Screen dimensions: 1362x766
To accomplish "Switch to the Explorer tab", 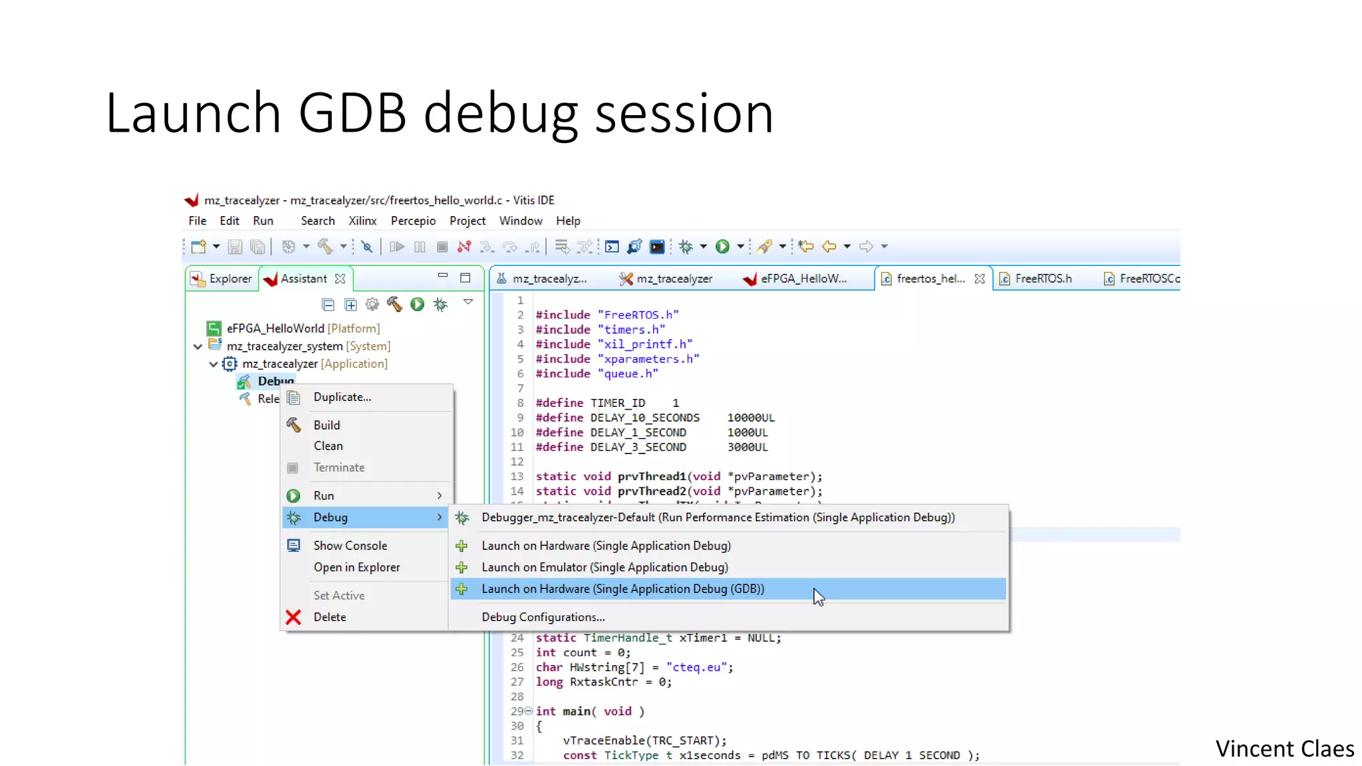I will (221, 279).
